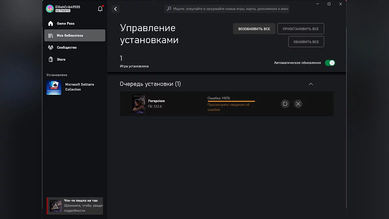Click the Store bag icon
Viewport: 389px width, 219px height.
[51, 59]
